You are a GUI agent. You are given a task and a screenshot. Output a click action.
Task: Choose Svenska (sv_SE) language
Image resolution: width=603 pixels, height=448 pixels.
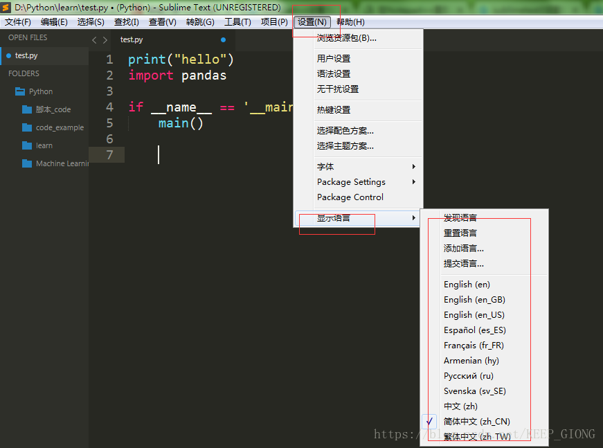click(484, 391)
